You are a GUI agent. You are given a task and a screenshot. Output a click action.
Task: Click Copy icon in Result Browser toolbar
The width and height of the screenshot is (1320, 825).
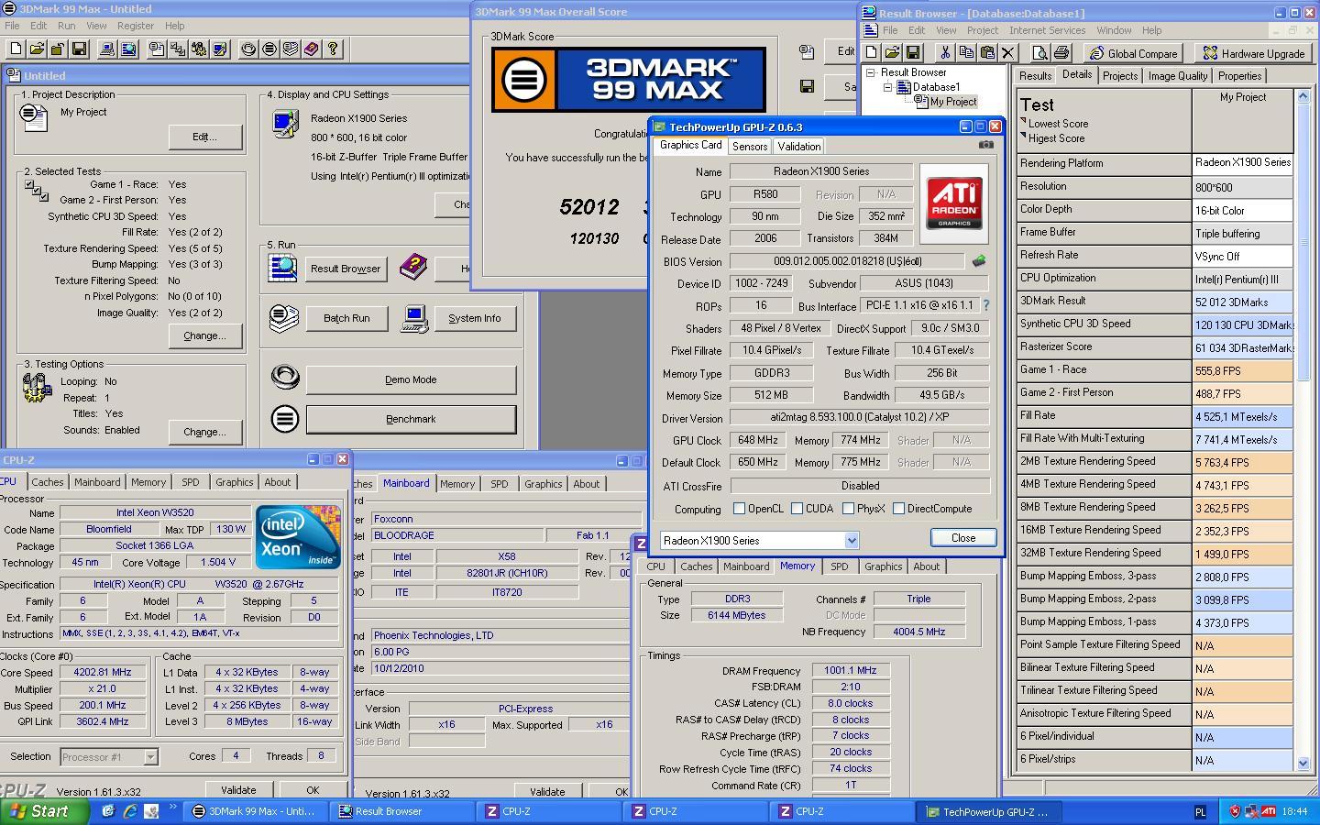[x=965, y=53]
